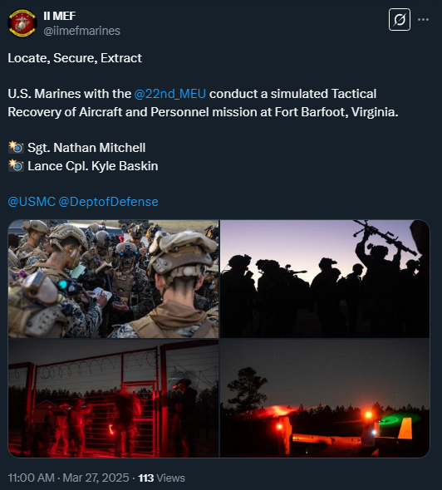Open the @iimefmarines handle link

click(81, 31)
